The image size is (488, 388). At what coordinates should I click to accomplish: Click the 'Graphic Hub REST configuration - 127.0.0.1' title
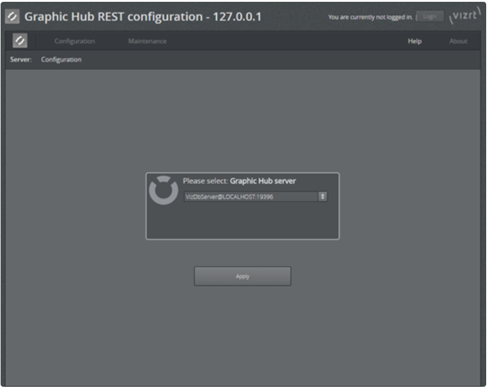(143, 17)
